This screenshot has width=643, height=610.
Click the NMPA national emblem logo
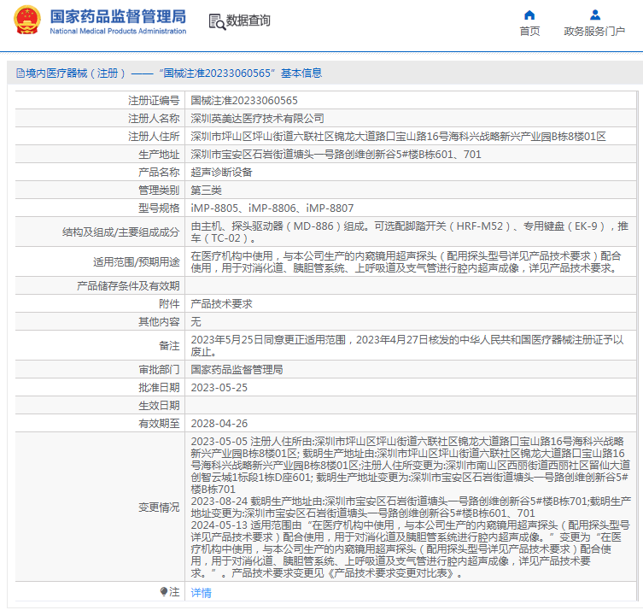pyautogui.click(x=25, y=21)
